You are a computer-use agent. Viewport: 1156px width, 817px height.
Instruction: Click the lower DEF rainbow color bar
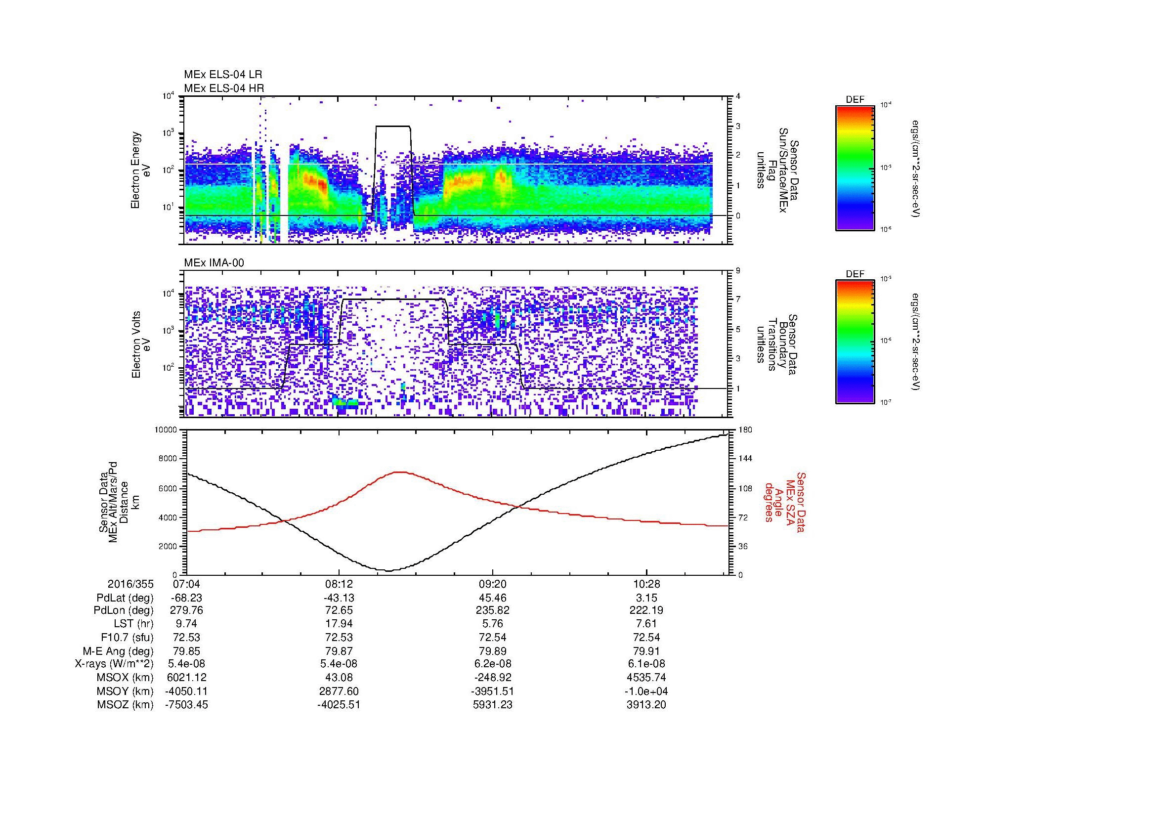[x=855, y=342]
